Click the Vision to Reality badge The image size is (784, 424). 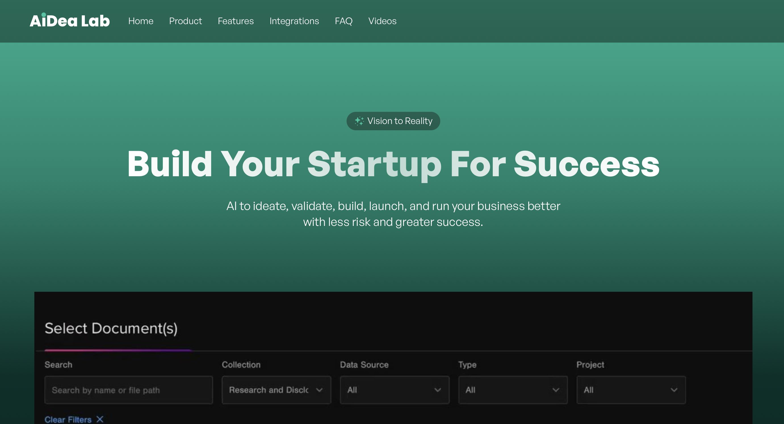point(393,121)
